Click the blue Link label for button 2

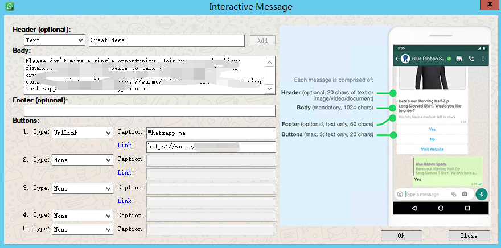(126, 172)
